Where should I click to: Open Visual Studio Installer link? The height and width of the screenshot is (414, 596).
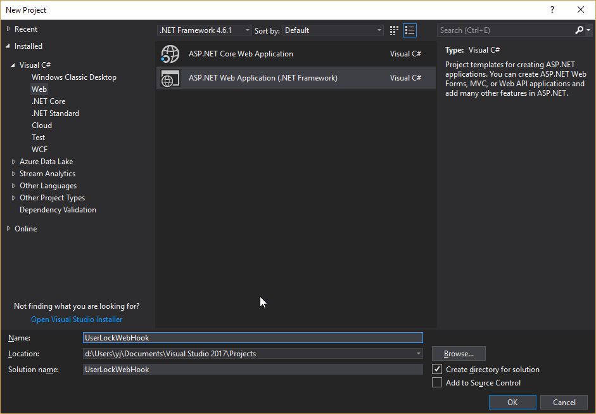pos(76,319)
